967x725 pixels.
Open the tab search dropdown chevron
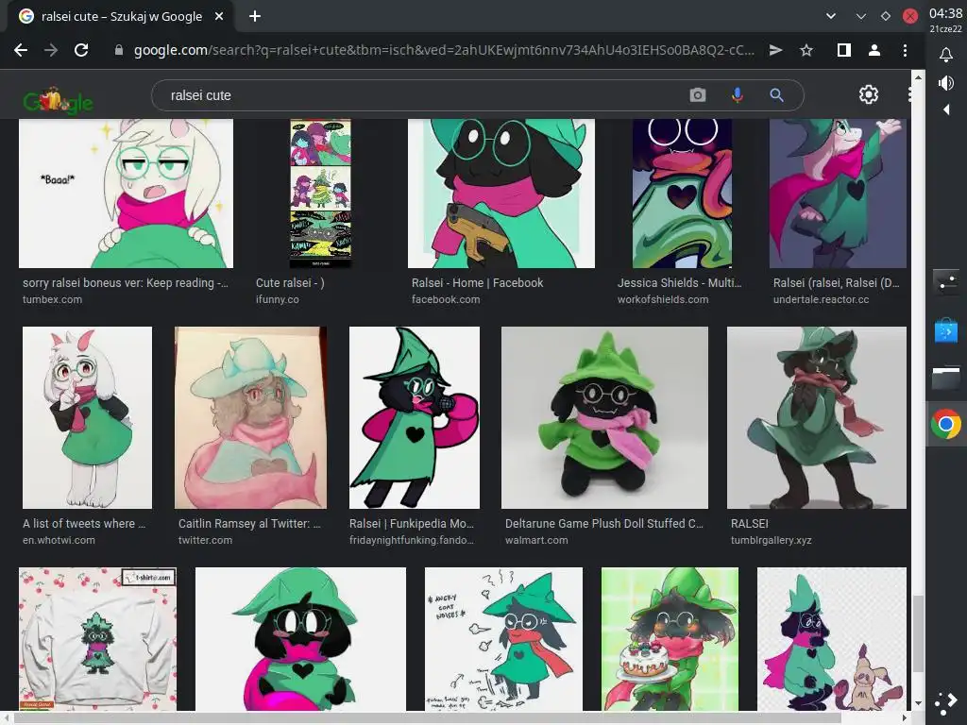click(831, 16)
